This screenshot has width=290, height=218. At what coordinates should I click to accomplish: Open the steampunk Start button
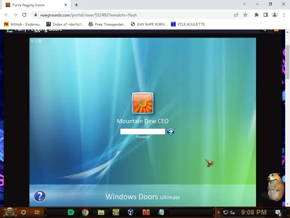pyautogui.click(x=10, y=212)
